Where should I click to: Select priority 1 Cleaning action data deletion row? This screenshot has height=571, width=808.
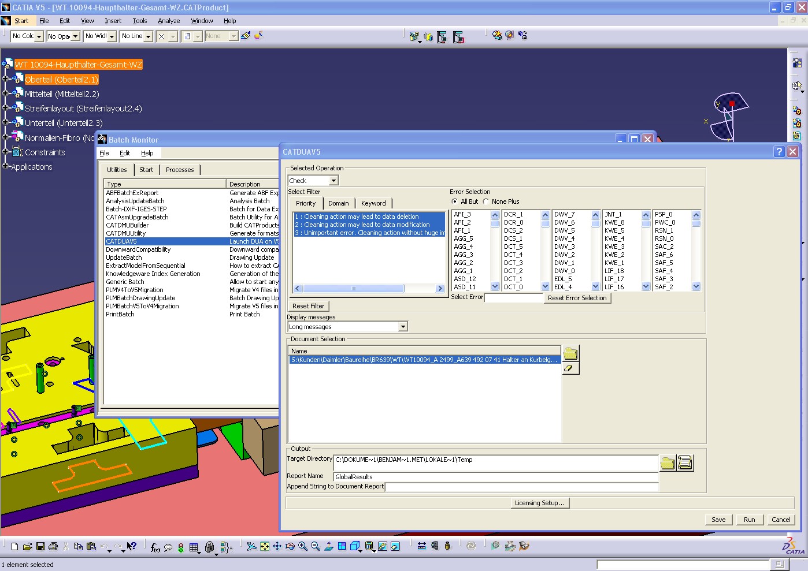370,217
